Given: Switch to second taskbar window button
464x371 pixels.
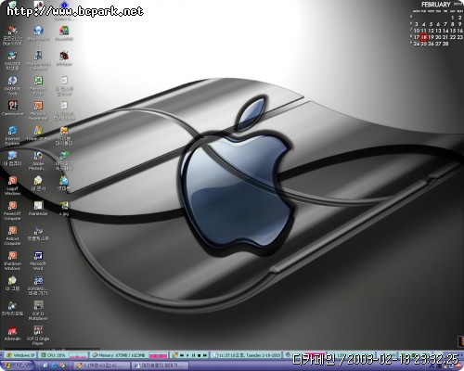Looking at the screenshot, I should point(159,365).
